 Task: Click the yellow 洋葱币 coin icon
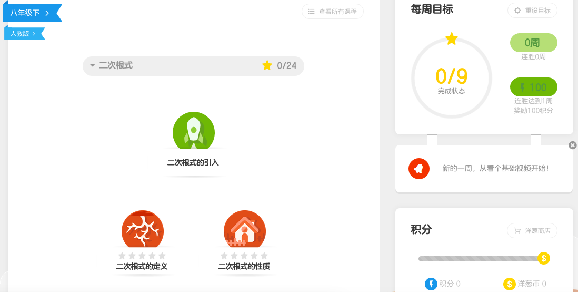(x=509, y=284)
